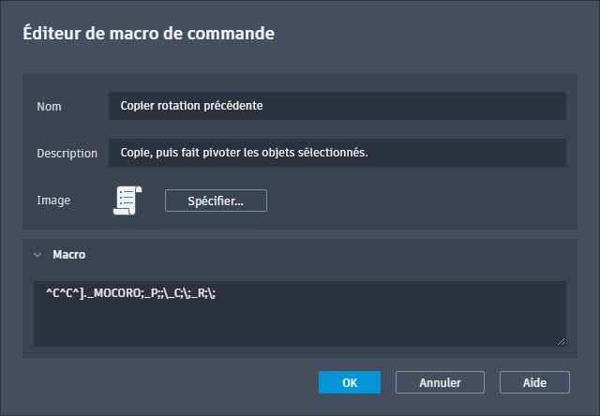Click the Spécifier... button
Image resolution: width=600 pixels, height=416 pixels.
click(216, 201)
